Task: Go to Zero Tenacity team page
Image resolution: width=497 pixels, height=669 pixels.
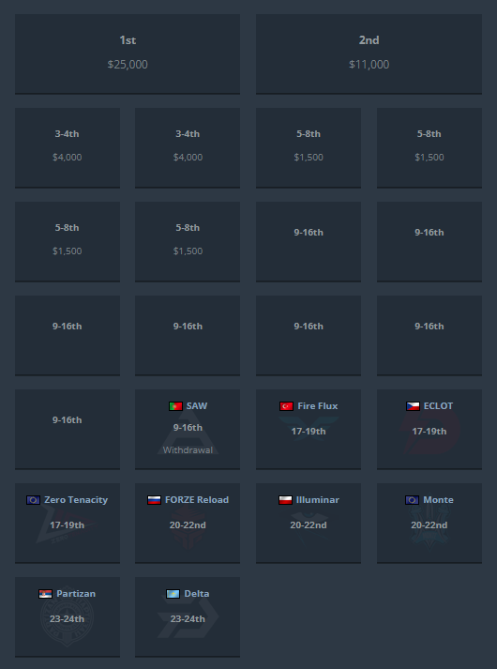Action: (76, 499)
